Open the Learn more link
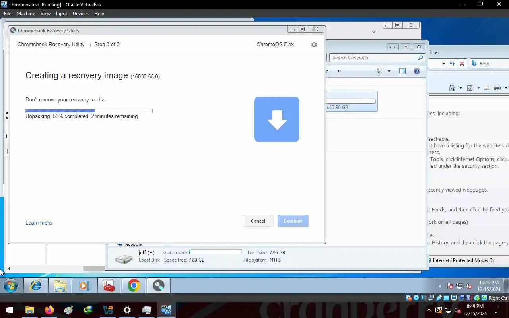This screenshot has height=318, width=509. point(39,223)
